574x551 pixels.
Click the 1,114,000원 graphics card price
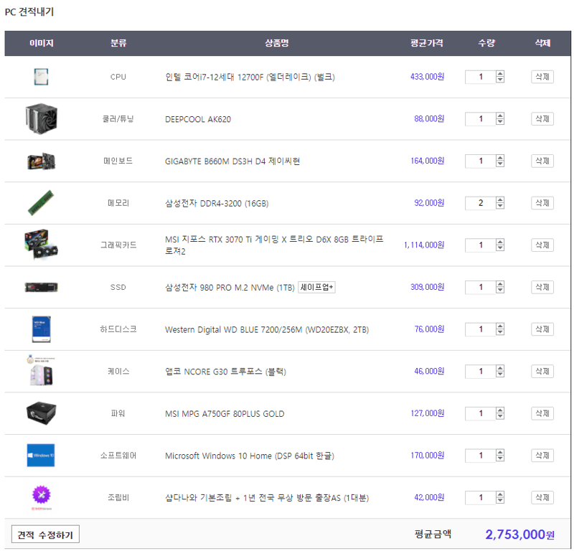[424, 245]
